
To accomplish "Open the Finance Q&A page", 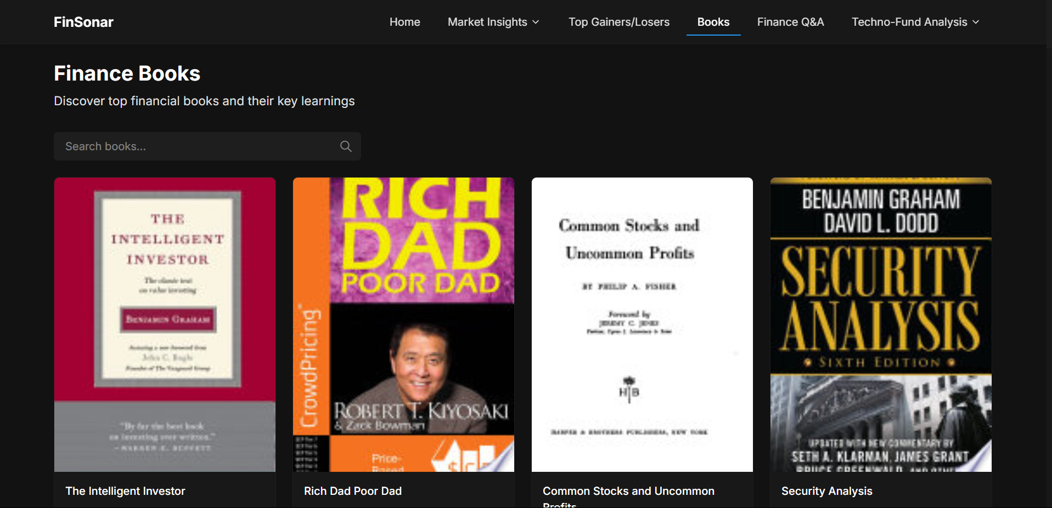I will pos(791,22).
